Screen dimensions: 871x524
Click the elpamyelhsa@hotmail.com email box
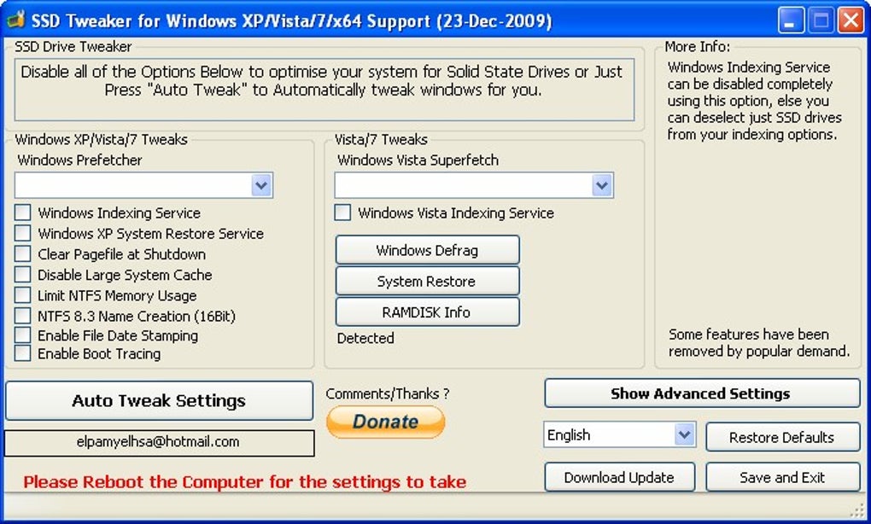coord(159,442)
